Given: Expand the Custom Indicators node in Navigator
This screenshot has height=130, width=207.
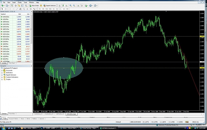Looking at the screenshot, I should point(2,77).
